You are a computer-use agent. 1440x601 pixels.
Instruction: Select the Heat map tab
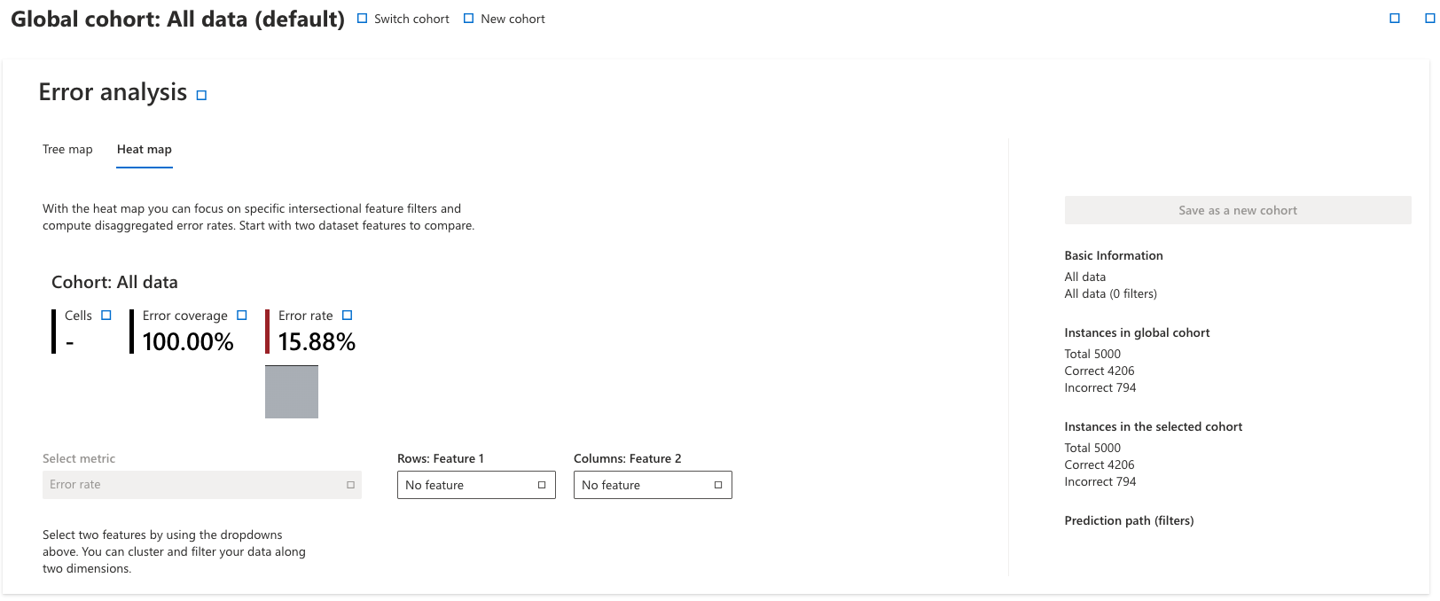[x=145, y=150]
